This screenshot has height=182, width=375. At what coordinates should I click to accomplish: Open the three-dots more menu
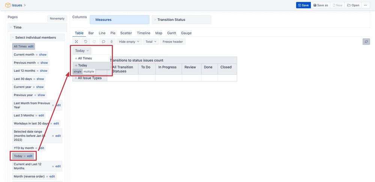[365, 5]
